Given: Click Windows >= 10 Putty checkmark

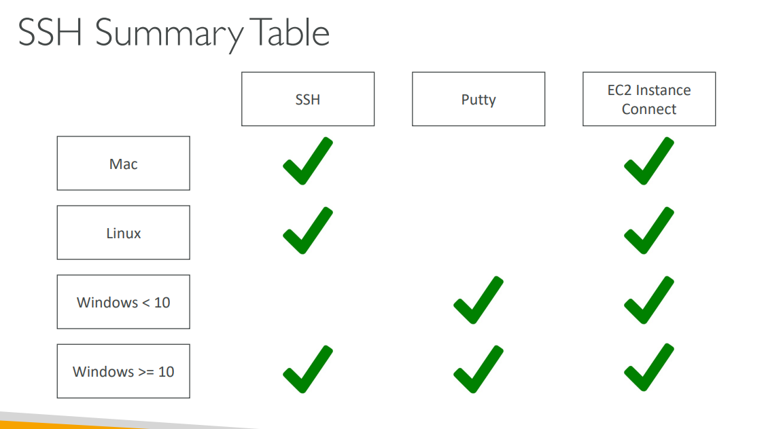Looking at the screenshot, I should (478, 371).
